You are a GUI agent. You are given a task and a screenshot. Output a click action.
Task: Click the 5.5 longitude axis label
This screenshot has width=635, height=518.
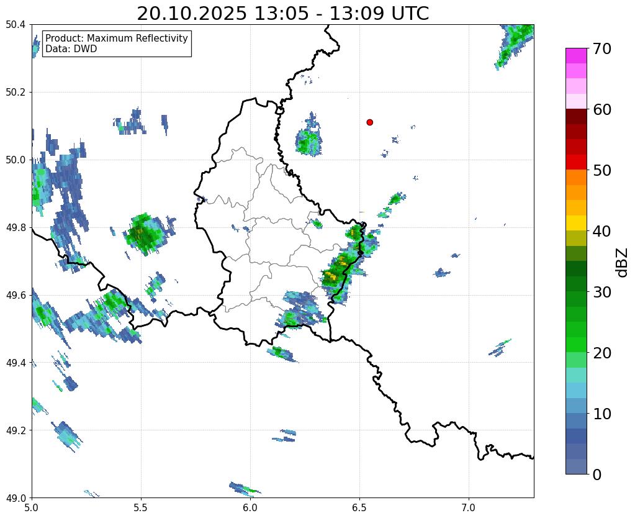pyautogui.click(x=141, y=507)
